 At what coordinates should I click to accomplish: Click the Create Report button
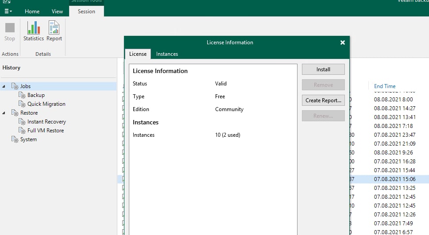[323, 100]
